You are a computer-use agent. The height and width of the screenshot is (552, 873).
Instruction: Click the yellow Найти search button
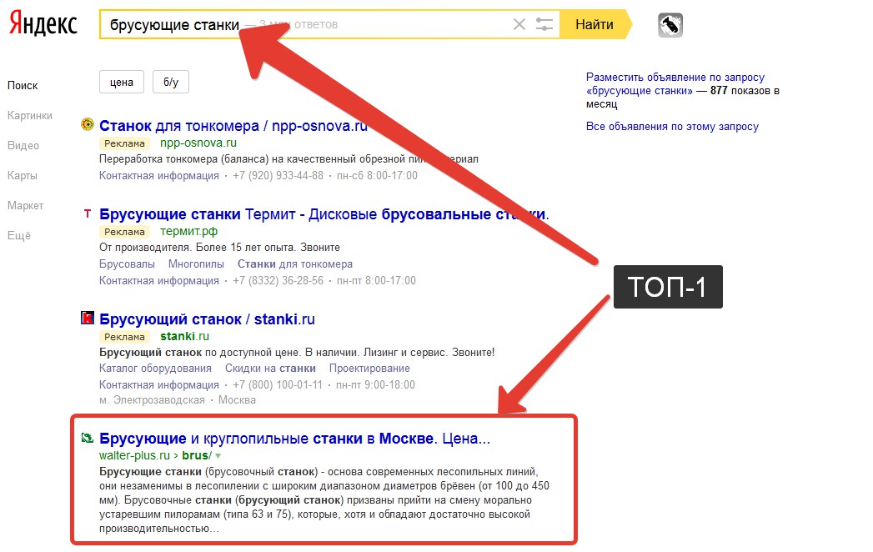(595, 24)
